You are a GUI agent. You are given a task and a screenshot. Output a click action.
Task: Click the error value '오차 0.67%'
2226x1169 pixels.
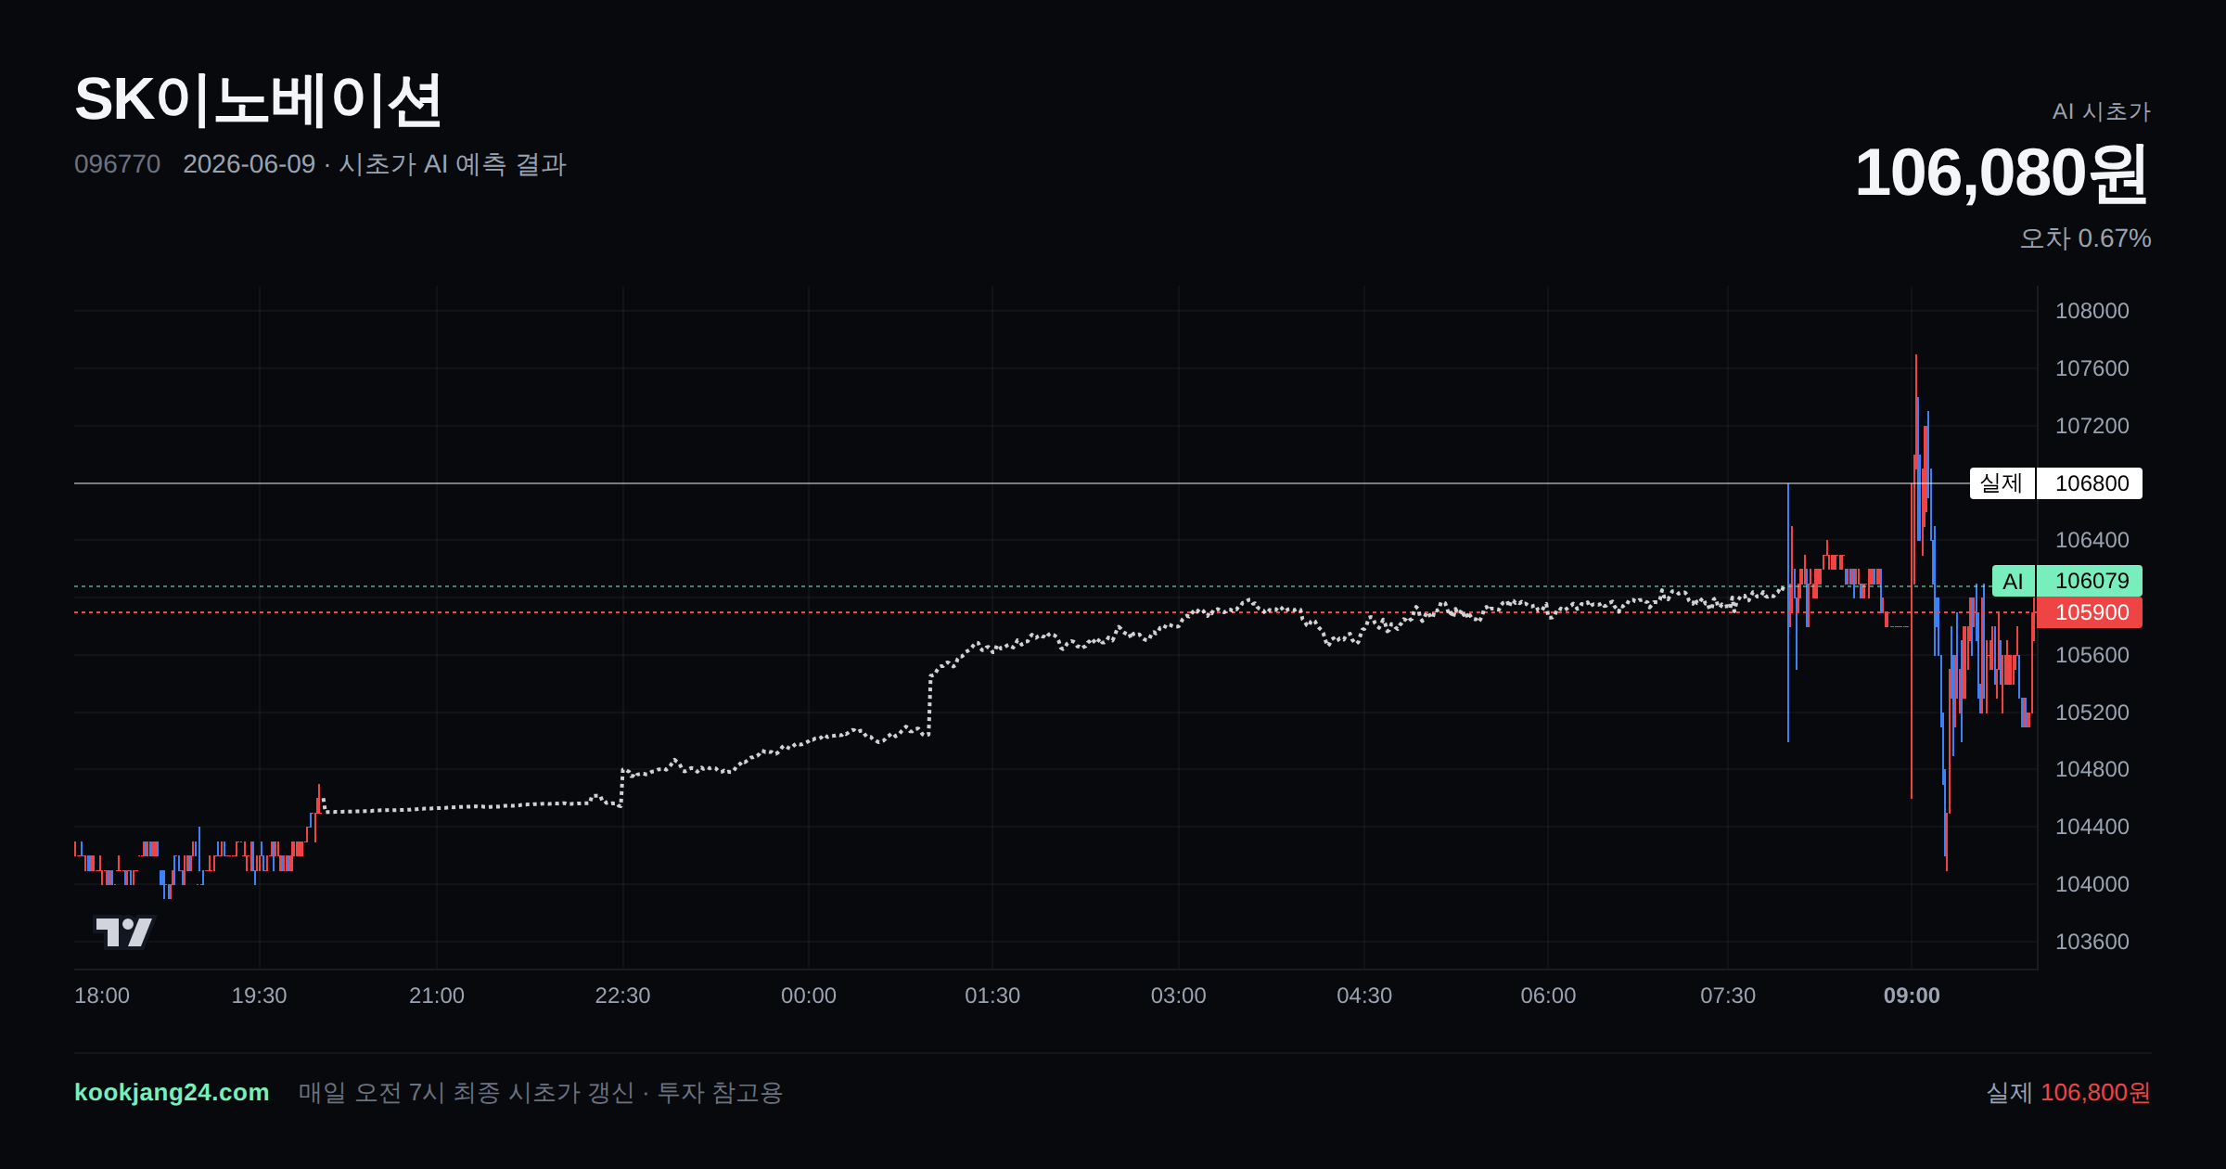coord(2085,238)
